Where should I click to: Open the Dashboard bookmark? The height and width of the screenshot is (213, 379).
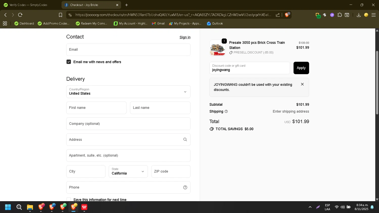coord(24,23)
